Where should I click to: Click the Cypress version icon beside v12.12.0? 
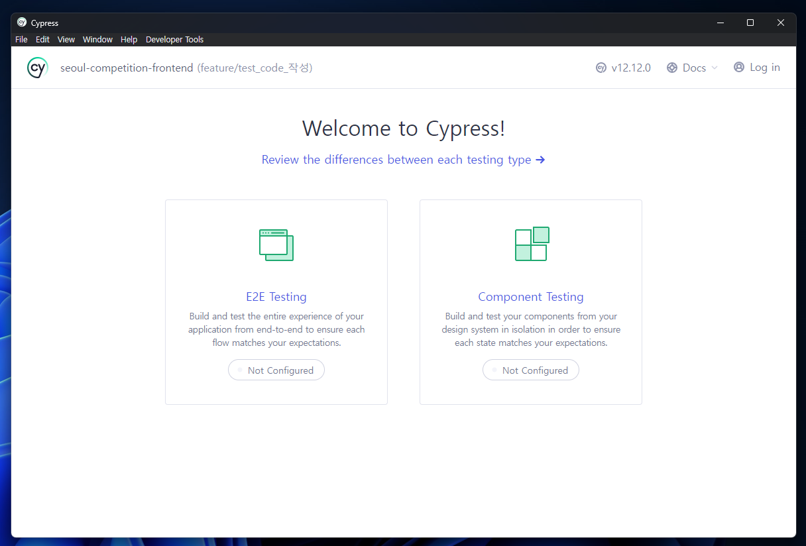[x=601, y=68]
